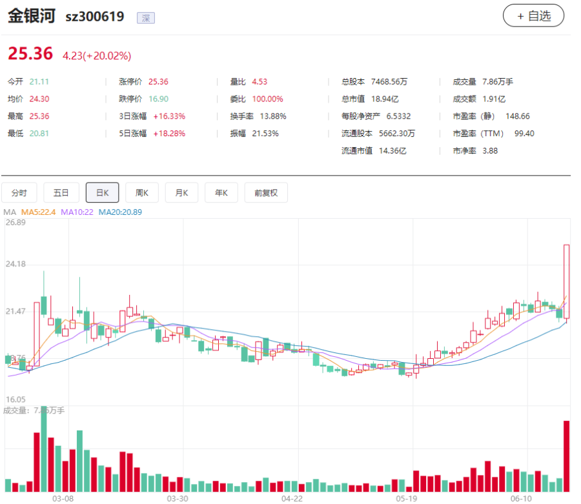Click the 振幅 value 21.53%
This screenshot has width=581, height=504.
265,134
